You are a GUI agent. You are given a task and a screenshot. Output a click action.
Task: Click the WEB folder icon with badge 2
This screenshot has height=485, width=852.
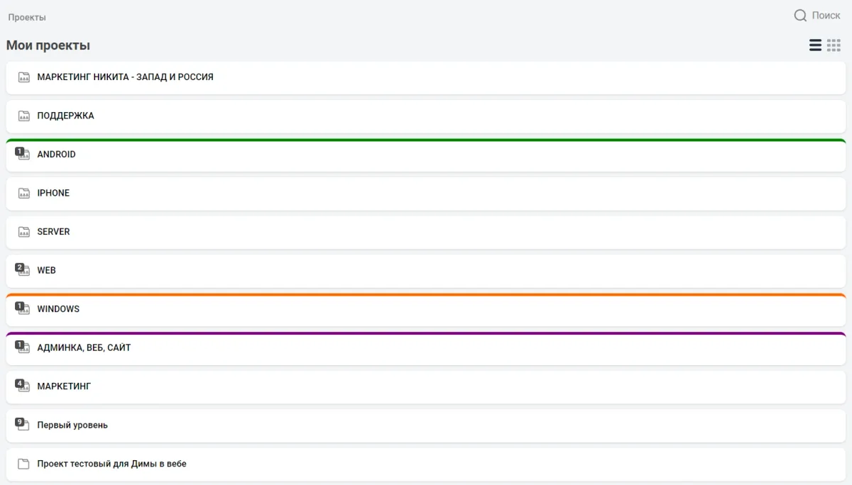23,270
